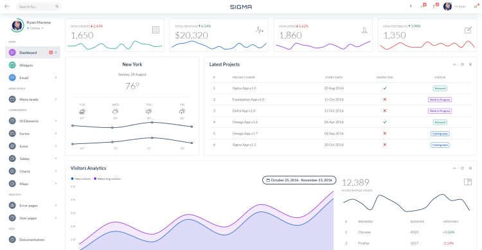Click Work in Progress badge for Delta App
Image resolution: width=482 pixels, height=250 pixels.
pos(440,111)
